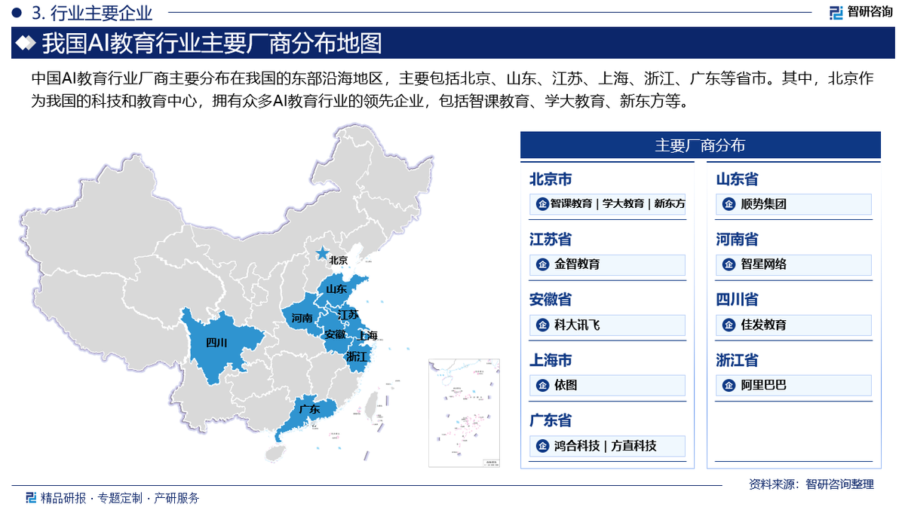This screenshot has width=905, height=507.
Task: Click the 科大讯飞 company entry
Action: pos(608,325)
